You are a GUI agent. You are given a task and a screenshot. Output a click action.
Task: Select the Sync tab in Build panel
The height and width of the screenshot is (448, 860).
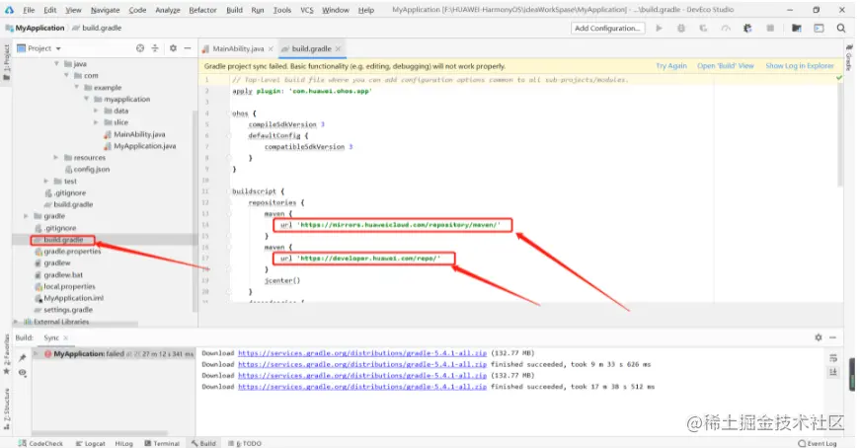coord(51,337)
